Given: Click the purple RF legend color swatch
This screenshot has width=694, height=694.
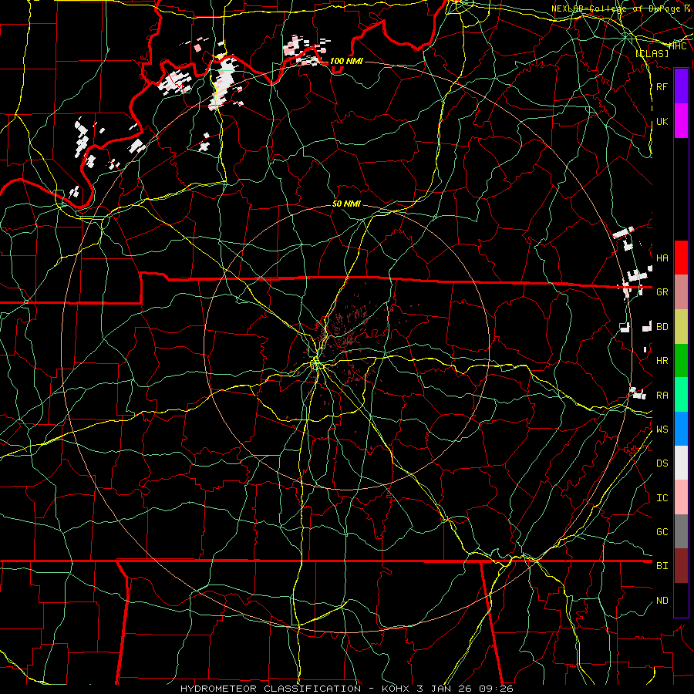Looking at the screenshot, I should click(681, 86).
